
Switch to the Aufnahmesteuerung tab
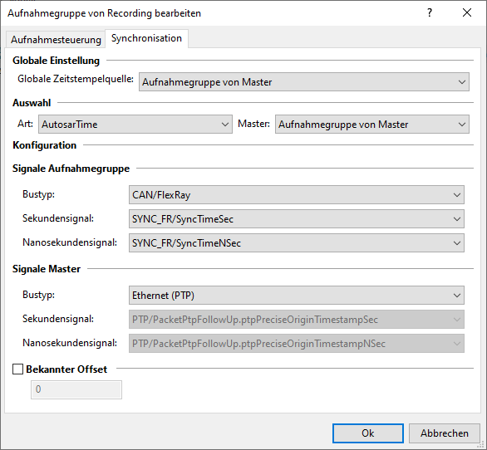click(56, 40)
